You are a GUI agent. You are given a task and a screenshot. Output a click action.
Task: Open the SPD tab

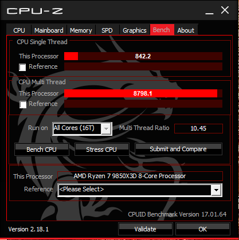point(107,30)
